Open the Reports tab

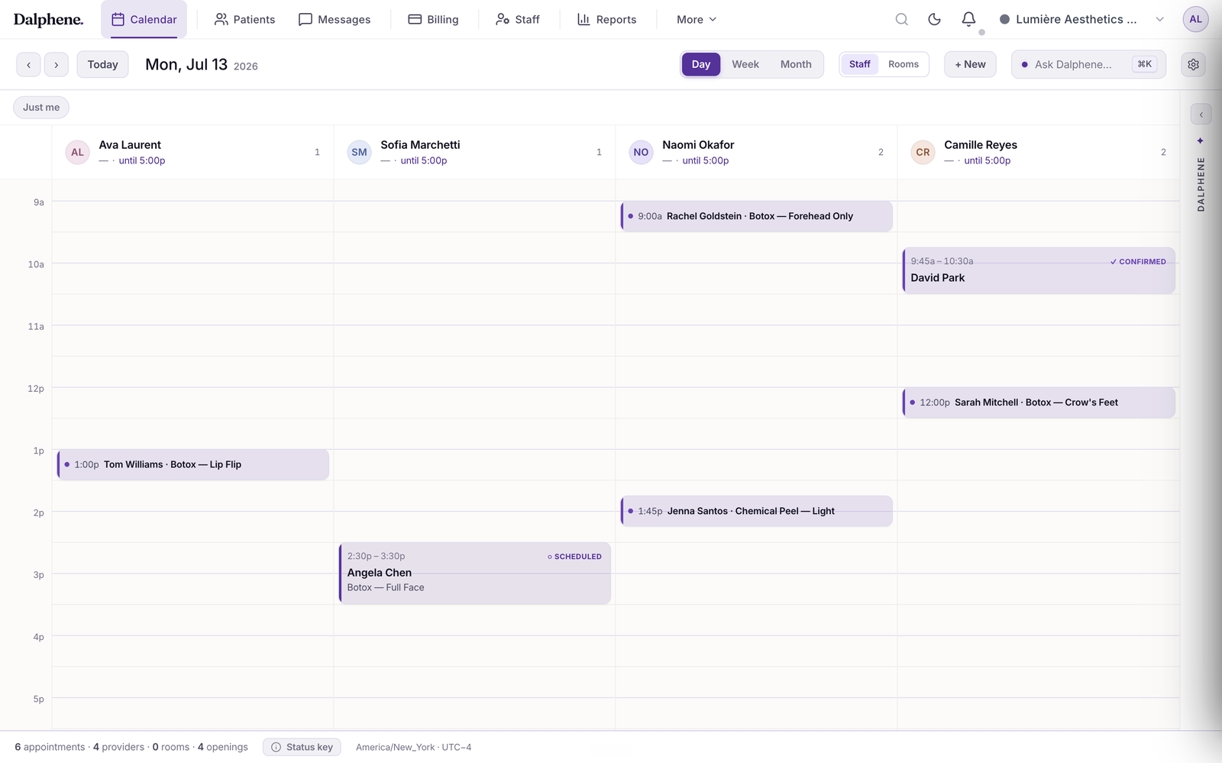click(607, 19)
